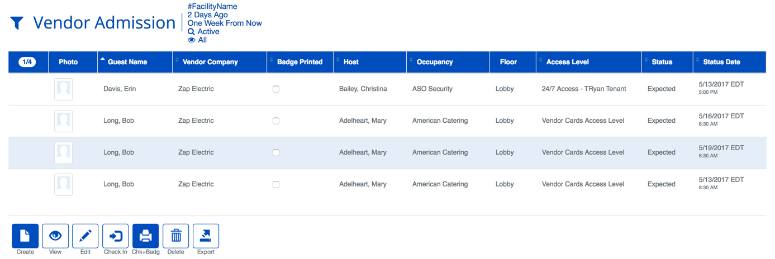Click the One Week From Now filter

(225, 23)
